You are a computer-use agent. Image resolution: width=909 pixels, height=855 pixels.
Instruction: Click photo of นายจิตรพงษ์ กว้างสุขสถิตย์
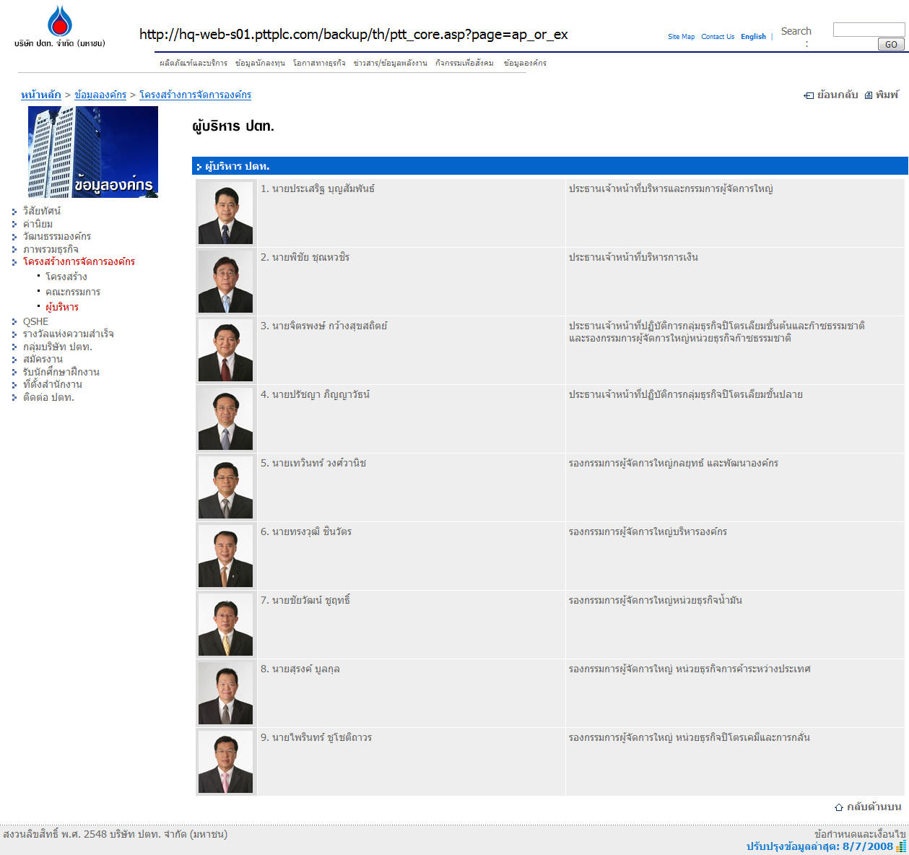tap(226, 350)
